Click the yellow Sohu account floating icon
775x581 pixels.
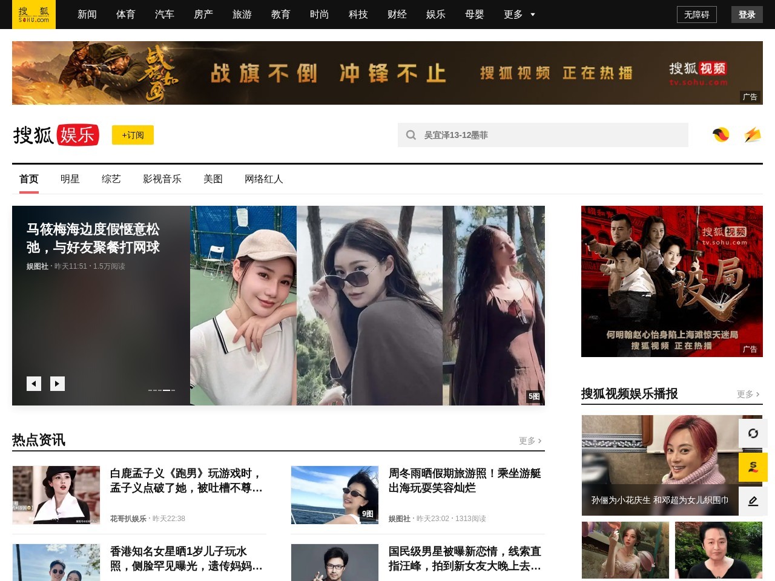click(753, 467)
